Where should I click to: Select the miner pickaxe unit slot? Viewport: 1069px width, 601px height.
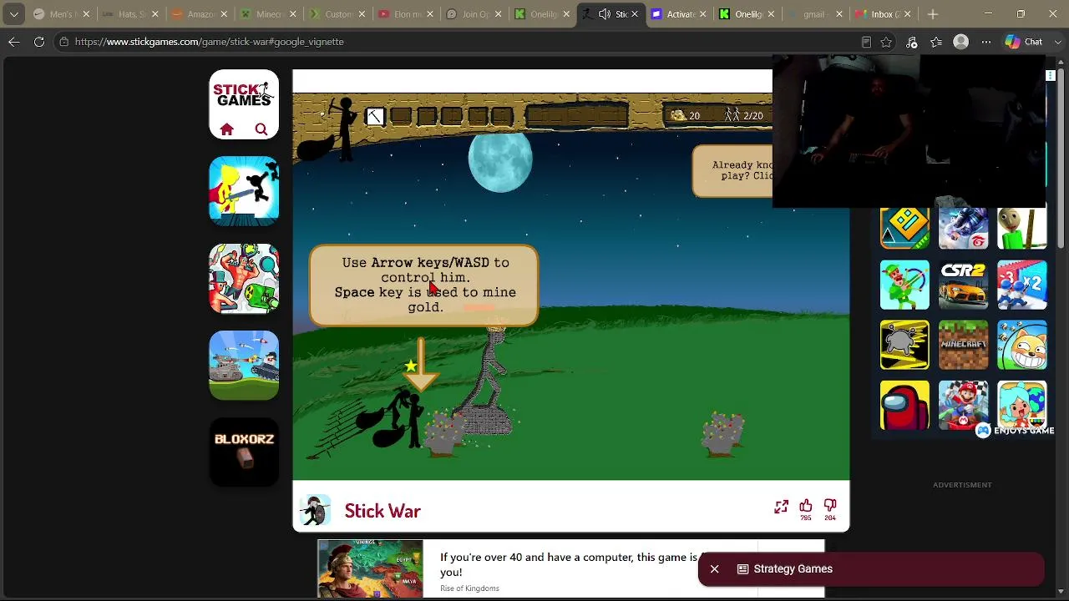[374, 118]
